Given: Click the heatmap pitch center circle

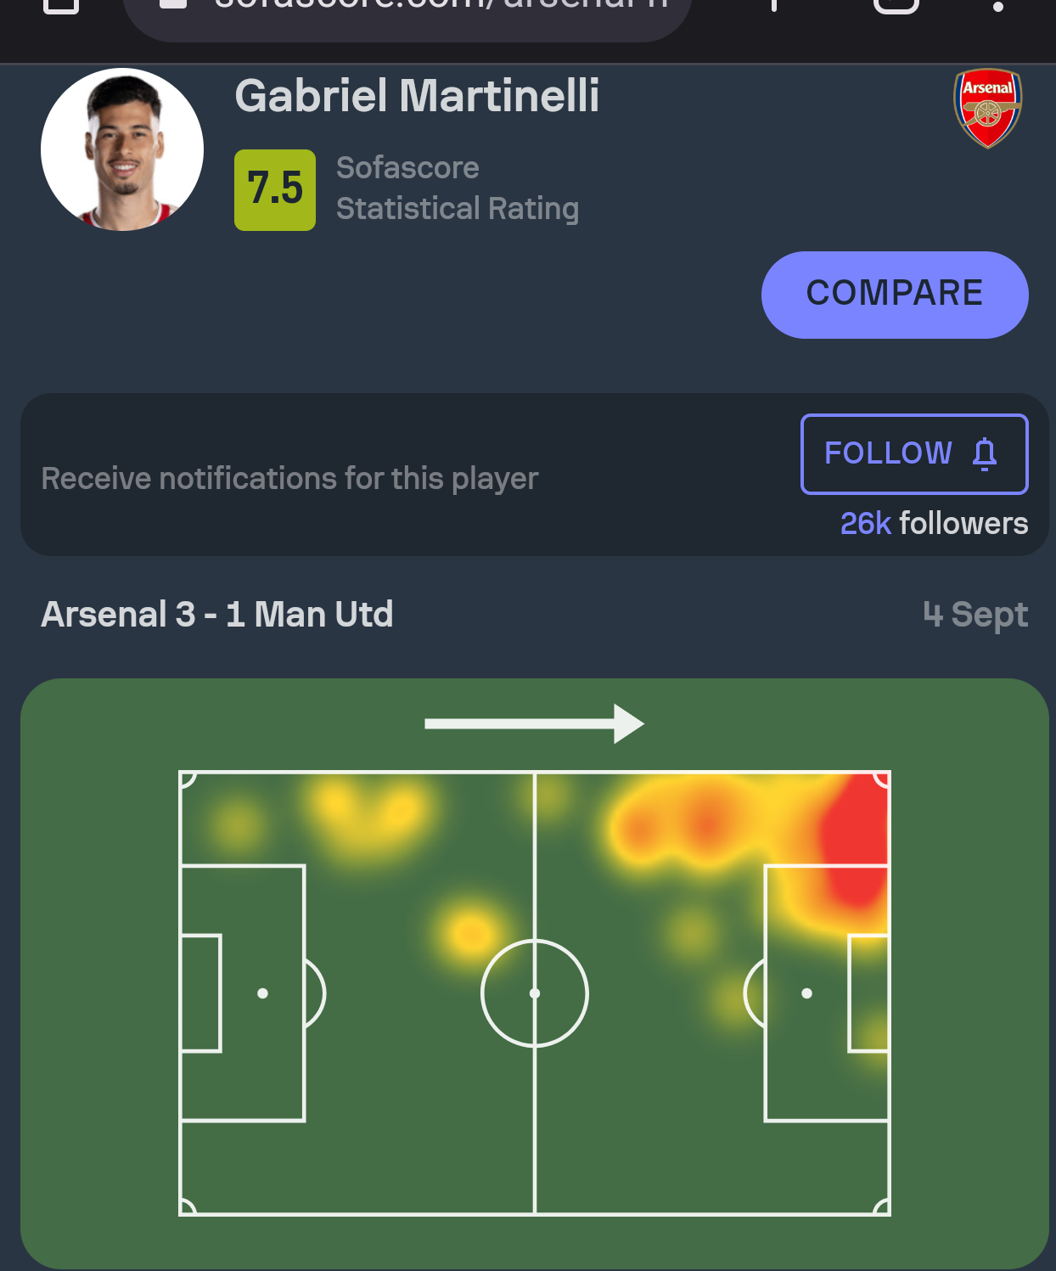Looking at the screenshot, I should point(535,993).
